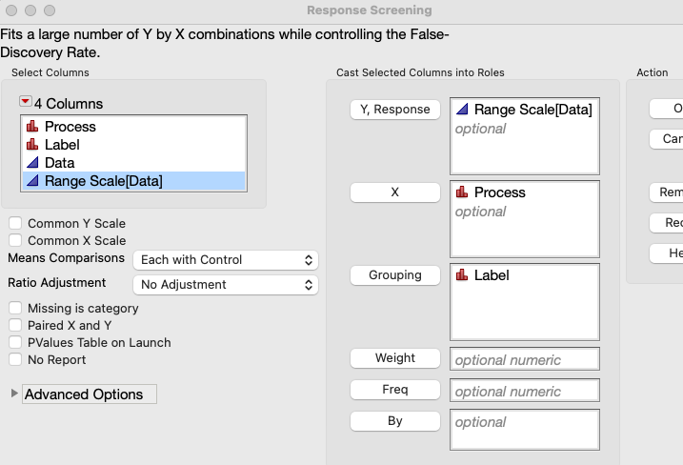Click Range Scale[Data] icon in Y, Response box
This screenshot has height=465, width=683.
pyautogui.click(x=462, y=110)
